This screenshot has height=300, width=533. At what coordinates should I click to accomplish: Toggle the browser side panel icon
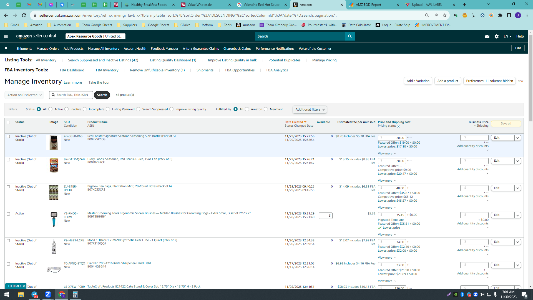point(509,15)
